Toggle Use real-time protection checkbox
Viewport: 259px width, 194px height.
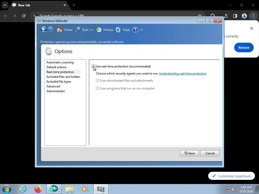point(94,66)
